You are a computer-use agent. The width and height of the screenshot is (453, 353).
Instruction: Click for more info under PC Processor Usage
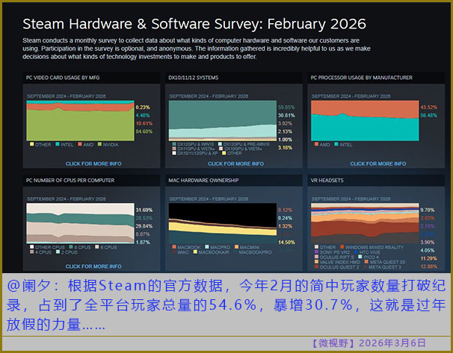click(377, 163)
